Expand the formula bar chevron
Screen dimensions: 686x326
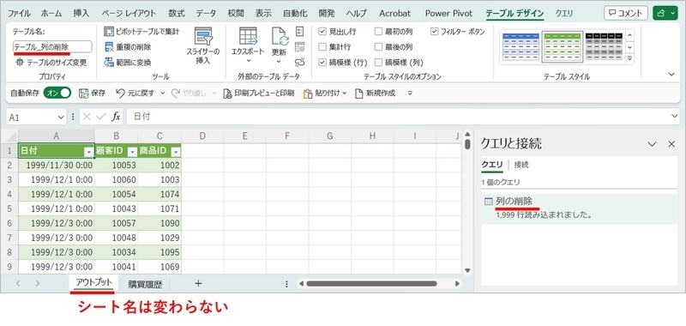676,116
